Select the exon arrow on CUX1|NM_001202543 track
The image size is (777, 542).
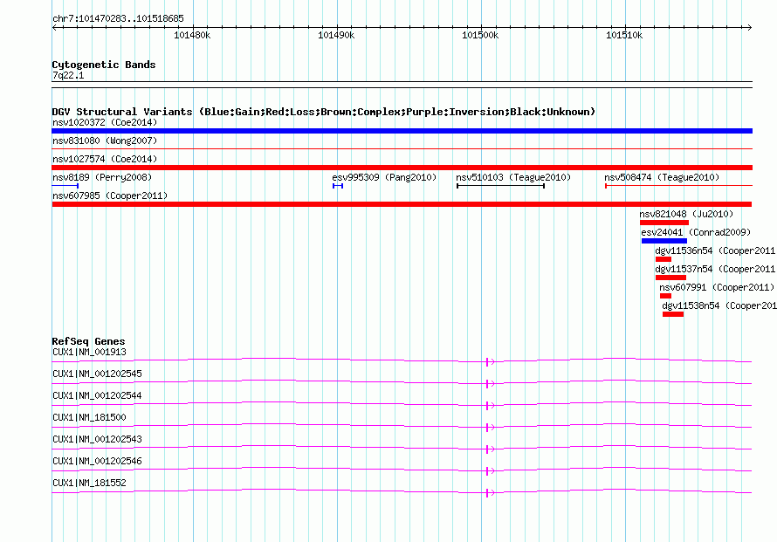click(490, 449)
